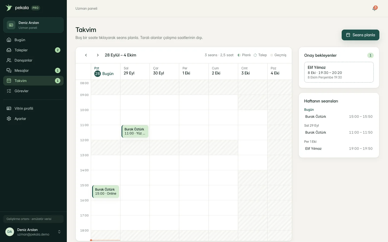Screen dimensions: 388x242
Task: Open Burak Öztürk 15:00 Online session
Action: click(x=106, y=191)
